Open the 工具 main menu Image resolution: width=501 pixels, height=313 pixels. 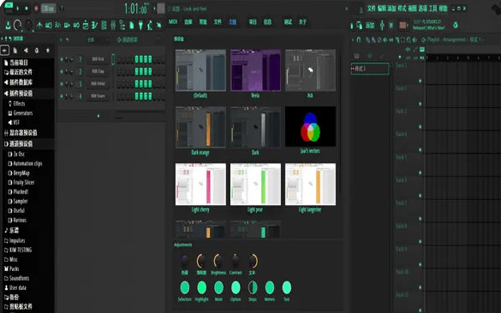pos(433,9)
